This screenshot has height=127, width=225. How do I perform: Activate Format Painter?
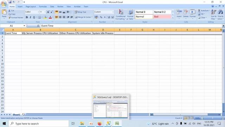point(15,18)
